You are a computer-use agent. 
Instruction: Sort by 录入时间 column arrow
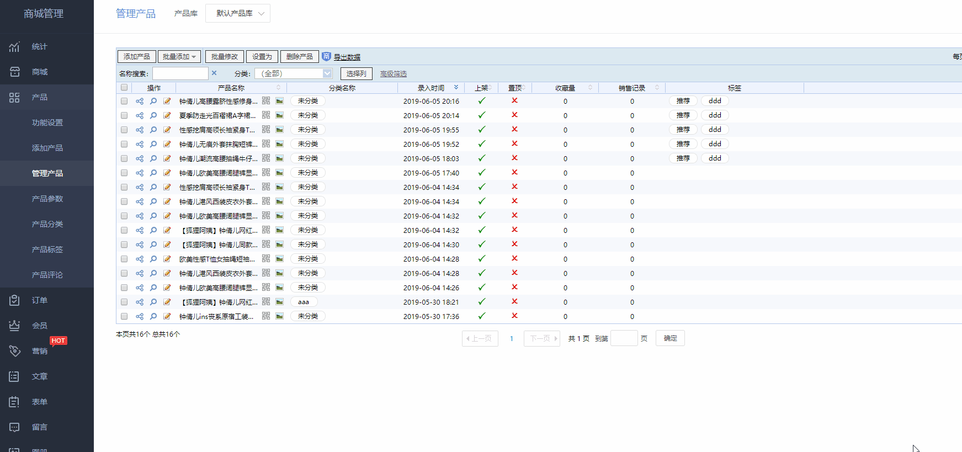(456, 87)
